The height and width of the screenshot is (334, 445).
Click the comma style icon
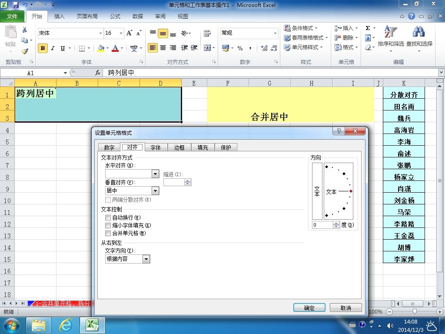point(250,48)
